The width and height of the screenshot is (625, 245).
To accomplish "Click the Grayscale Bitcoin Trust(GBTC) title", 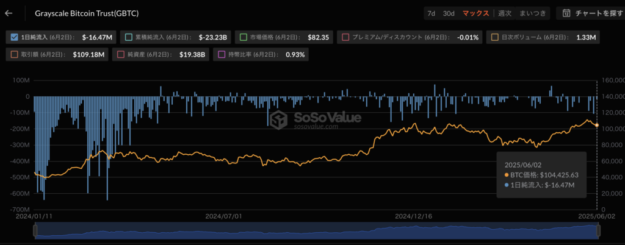I will tap(87, 13).
